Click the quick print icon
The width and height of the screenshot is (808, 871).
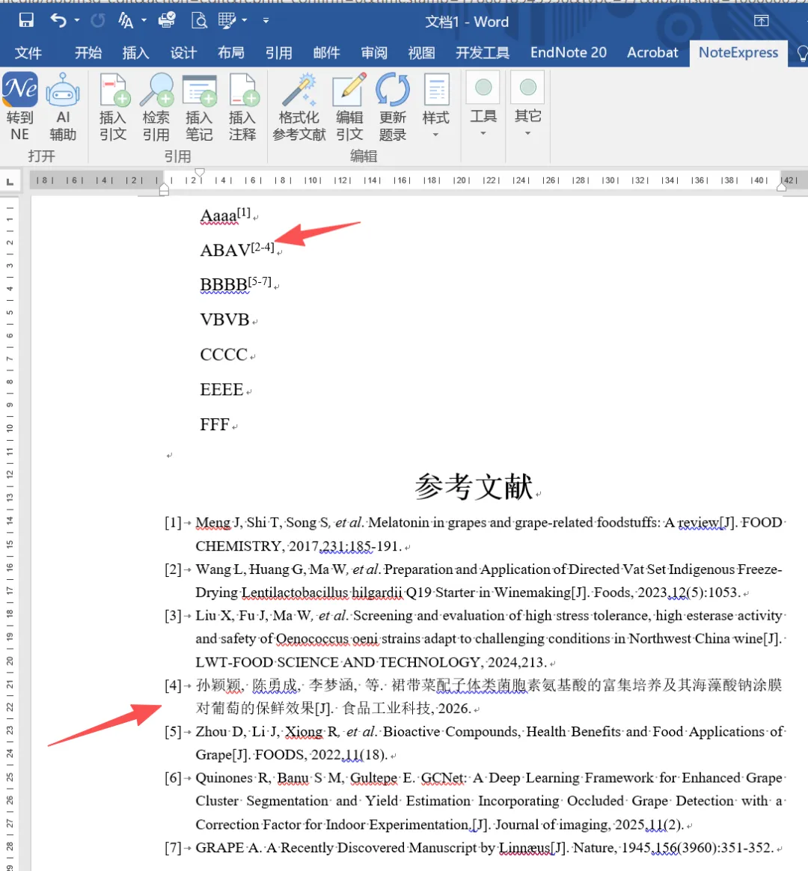tap(167, 20)
